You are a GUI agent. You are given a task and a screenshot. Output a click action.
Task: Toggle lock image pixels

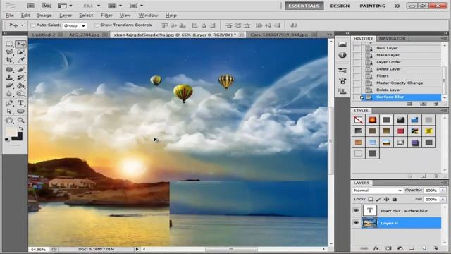tap(379, 199)
